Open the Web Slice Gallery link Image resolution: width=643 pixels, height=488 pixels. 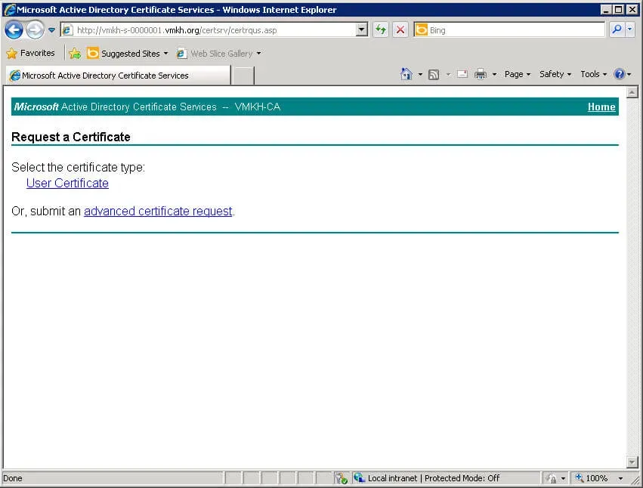(x=218, y=54)
